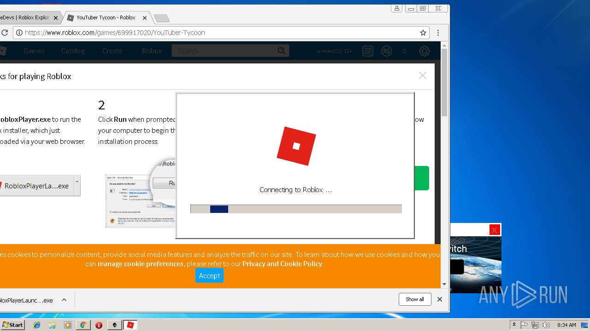Open a new Chrome tab
This screenshot has width=590, height=331.
(x=161, y=18)
